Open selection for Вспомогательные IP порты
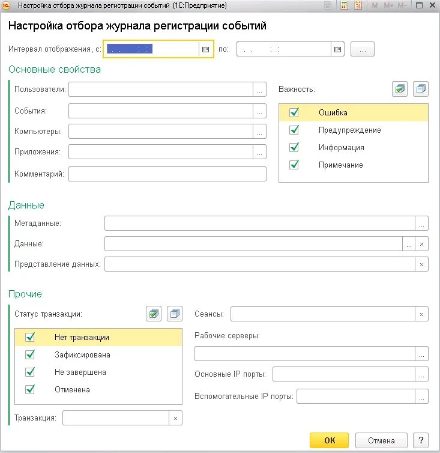The image size is (440, 453). 421,397
